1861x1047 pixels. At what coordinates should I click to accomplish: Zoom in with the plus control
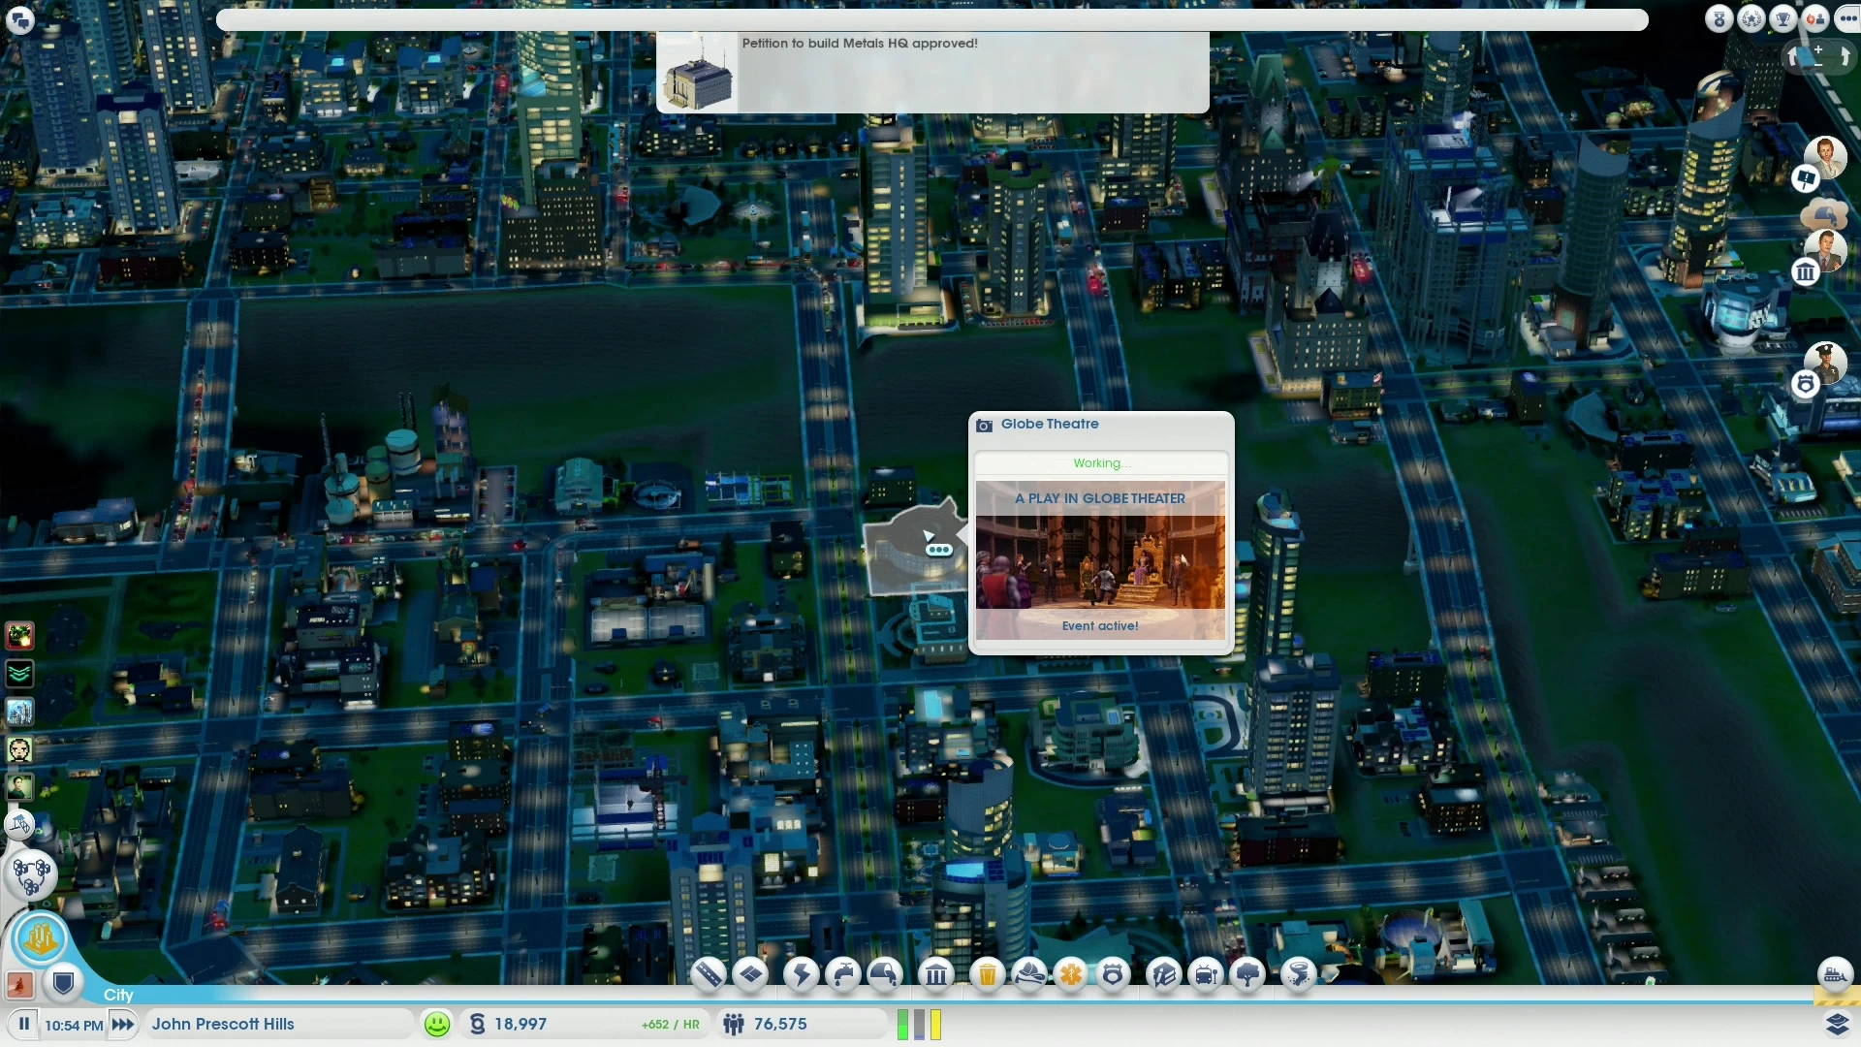[x=1818, y=49]
